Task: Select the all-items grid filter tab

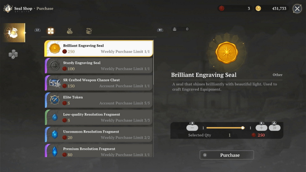Action: pyautogui.click(x=50, y=31)
